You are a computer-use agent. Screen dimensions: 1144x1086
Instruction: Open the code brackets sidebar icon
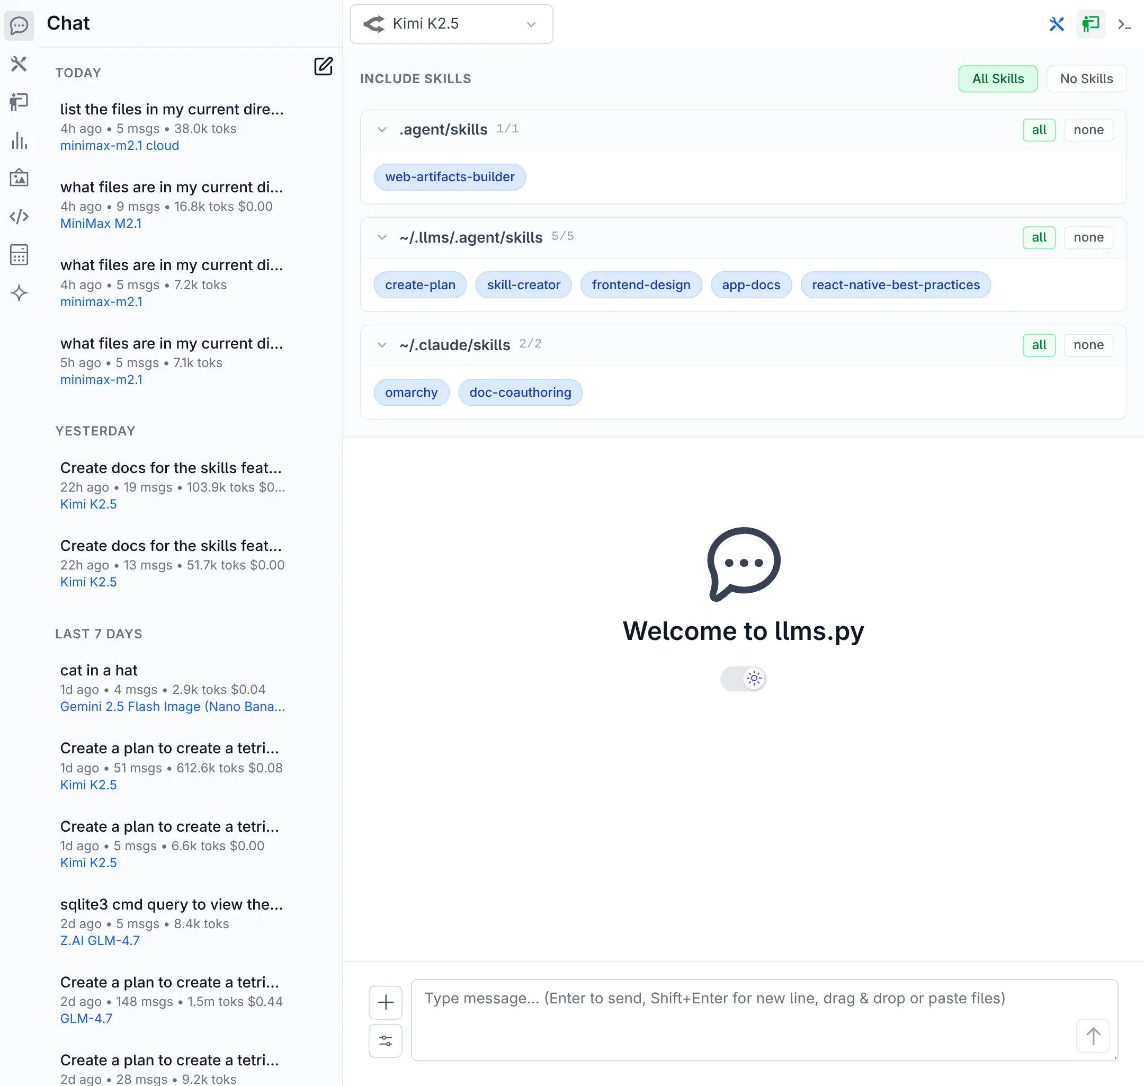coord(19,217)
